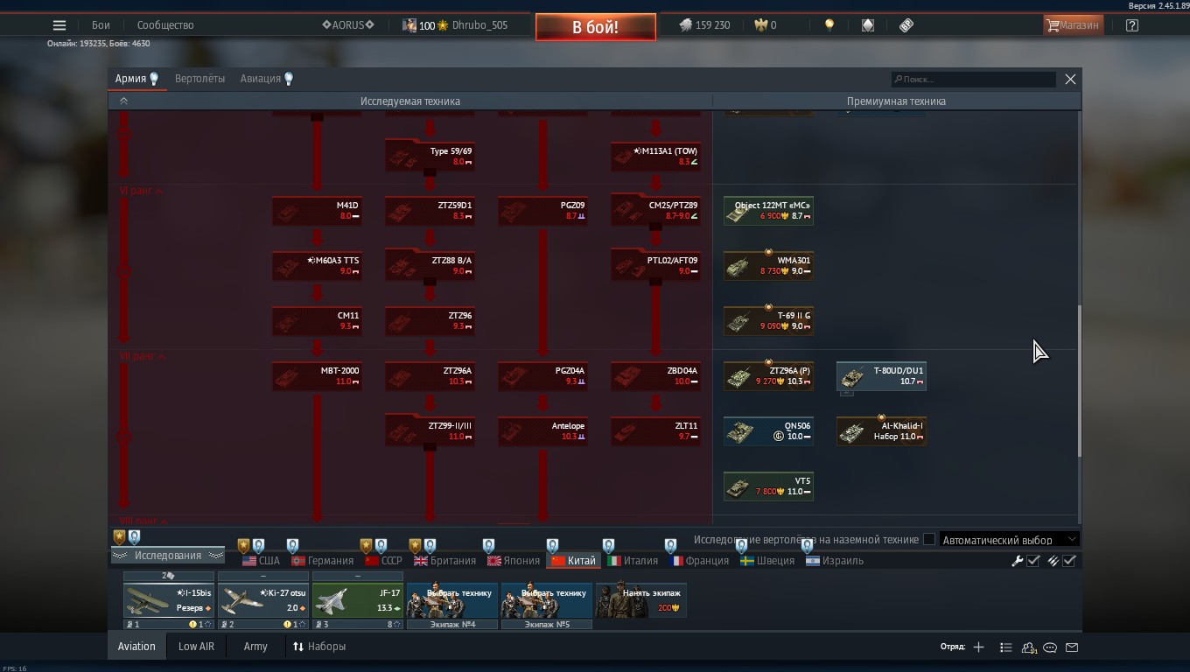The width and height of the screenshot is (1190, 672).
Task: Hire a crew with Нанять экипаж
Action: [x=641, y=600]
